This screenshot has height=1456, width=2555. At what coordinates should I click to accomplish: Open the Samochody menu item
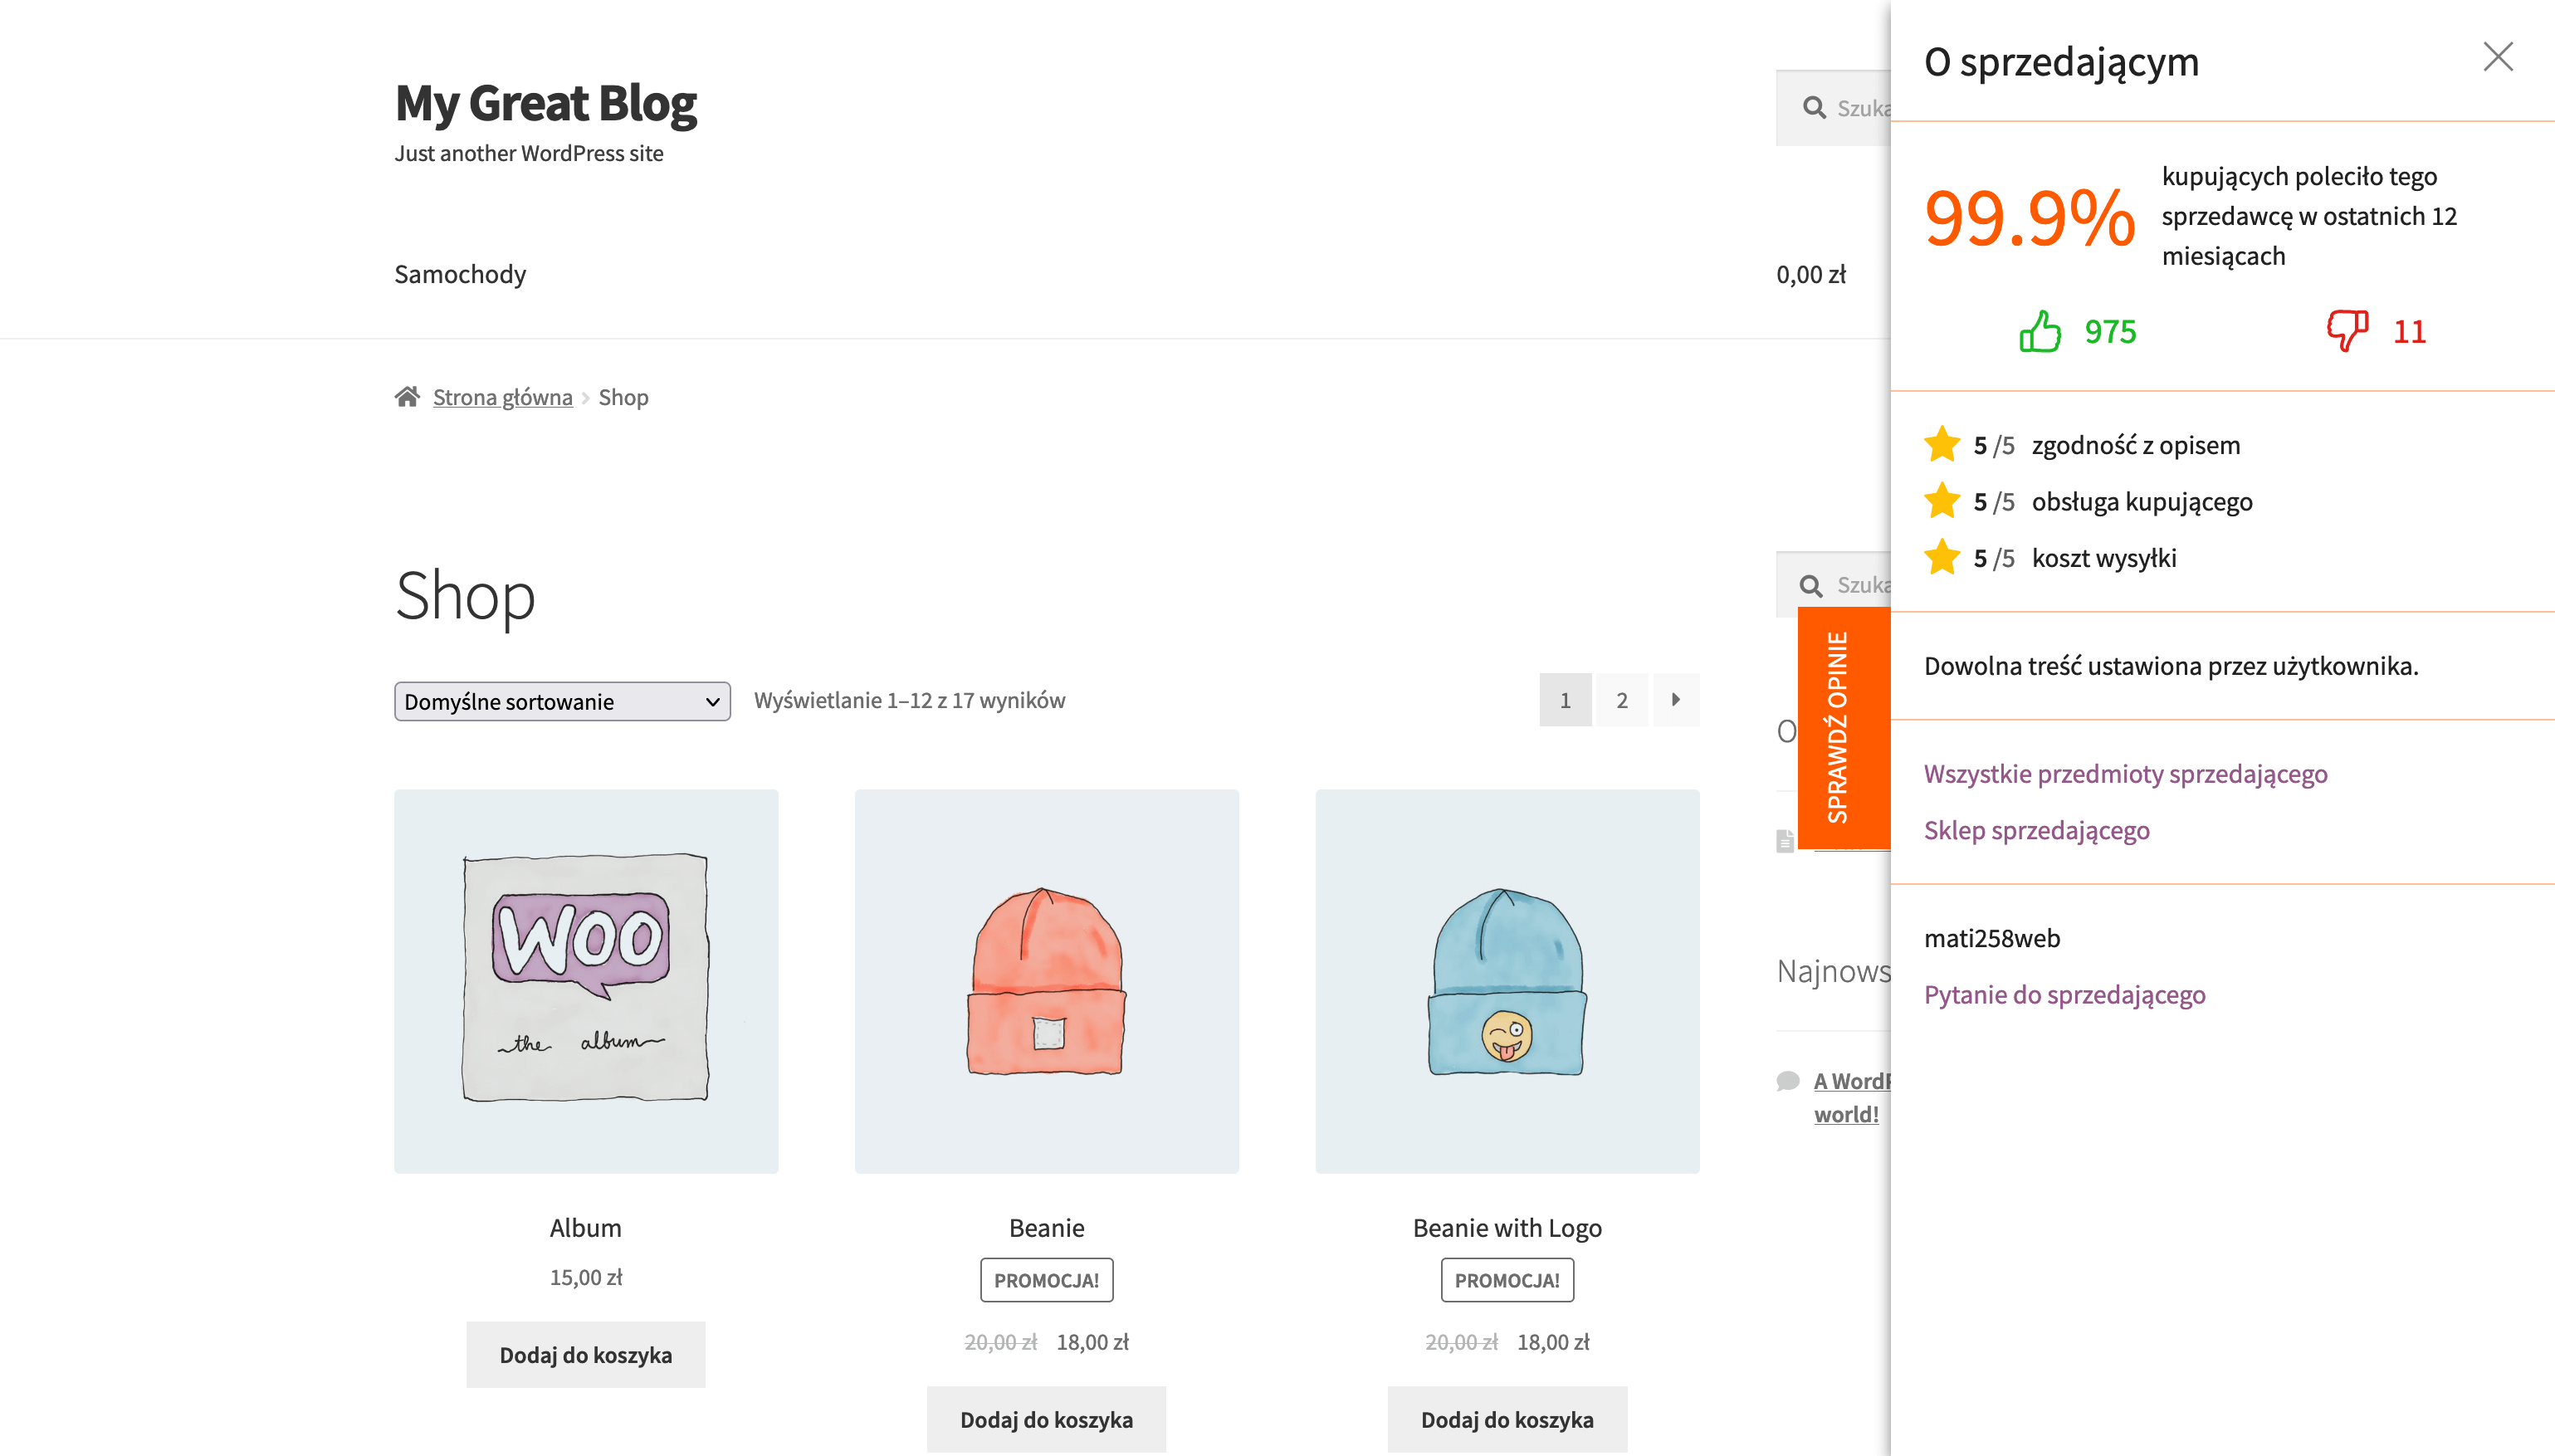click(460, 274)
